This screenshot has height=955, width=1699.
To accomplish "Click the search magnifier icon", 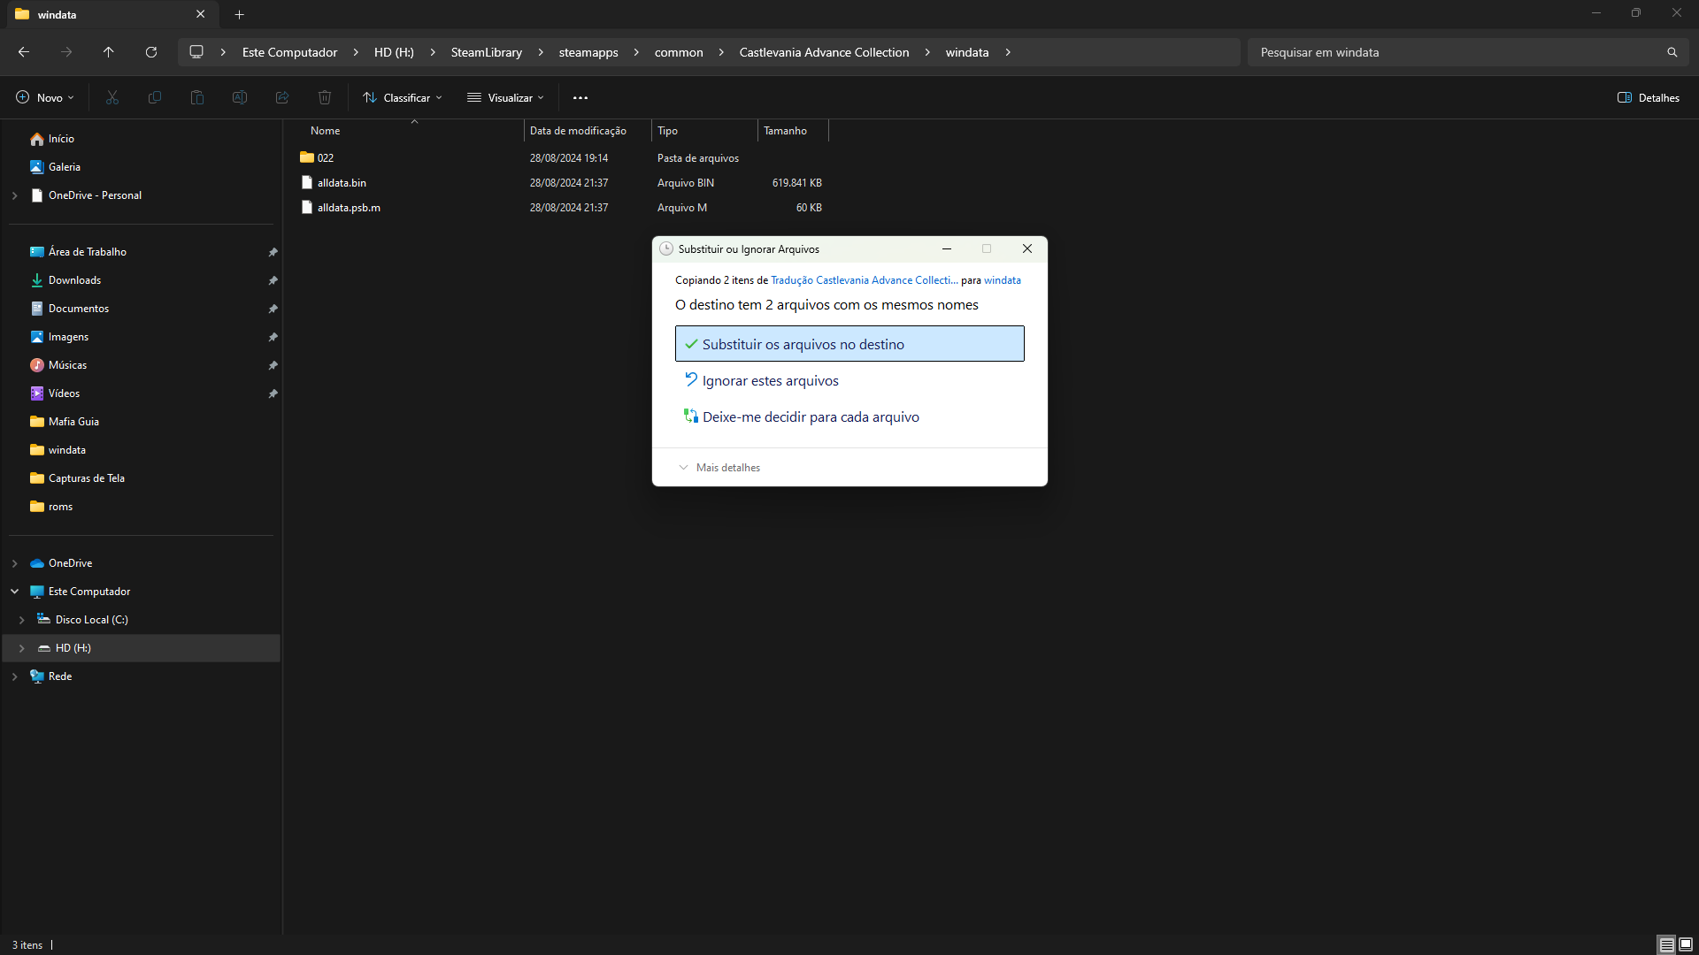I will 1672,52.
